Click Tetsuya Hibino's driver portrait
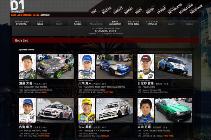Screen dimensions: 211x140 click(145, 66)
